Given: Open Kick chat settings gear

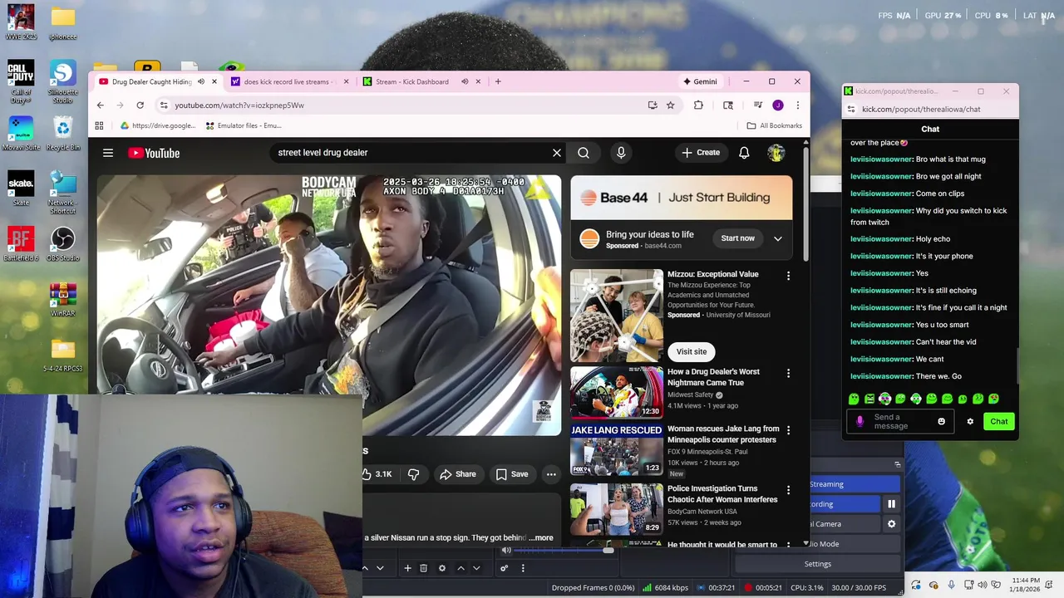Looking at the screenshot, I should [970, 421].
